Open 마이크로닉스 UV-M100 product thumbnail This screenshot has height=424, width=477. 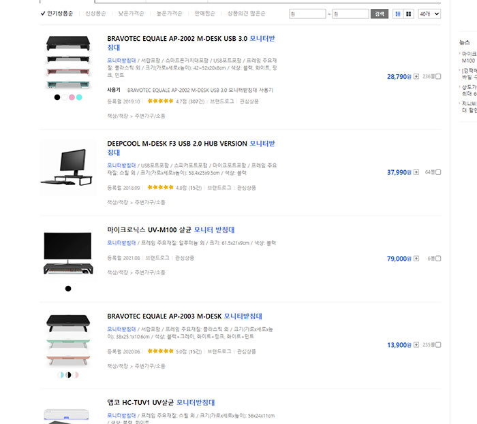tap(68, 253)
